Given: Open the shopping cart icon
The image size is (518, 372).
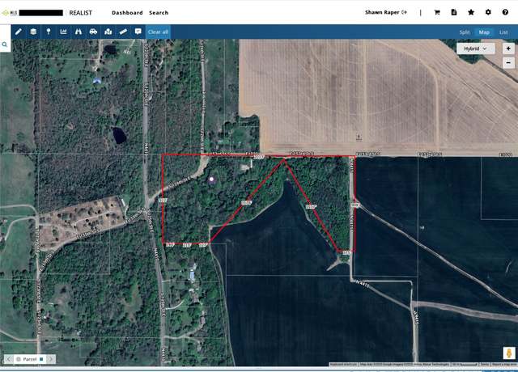Looking at the screenshot, I should click(x=437, y=13).
